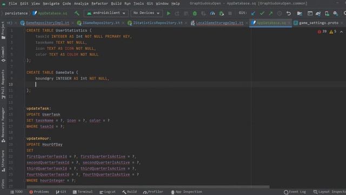Click the SDK Manager icon
Viewport: 346px width, 195px height.
click(x=336, y=14)
